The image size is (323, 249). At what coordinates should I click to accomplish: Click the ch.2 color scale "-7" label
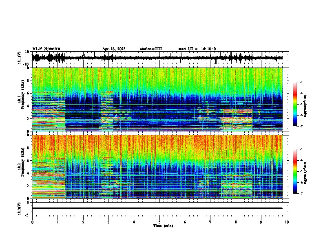point(301,193)
